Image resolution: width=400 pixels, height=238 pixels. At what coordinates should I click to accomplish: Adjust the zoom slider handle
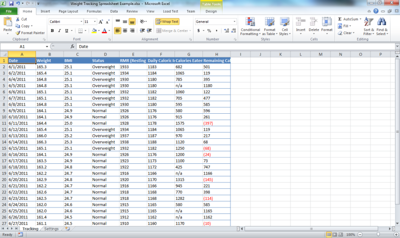click(378, 234)
